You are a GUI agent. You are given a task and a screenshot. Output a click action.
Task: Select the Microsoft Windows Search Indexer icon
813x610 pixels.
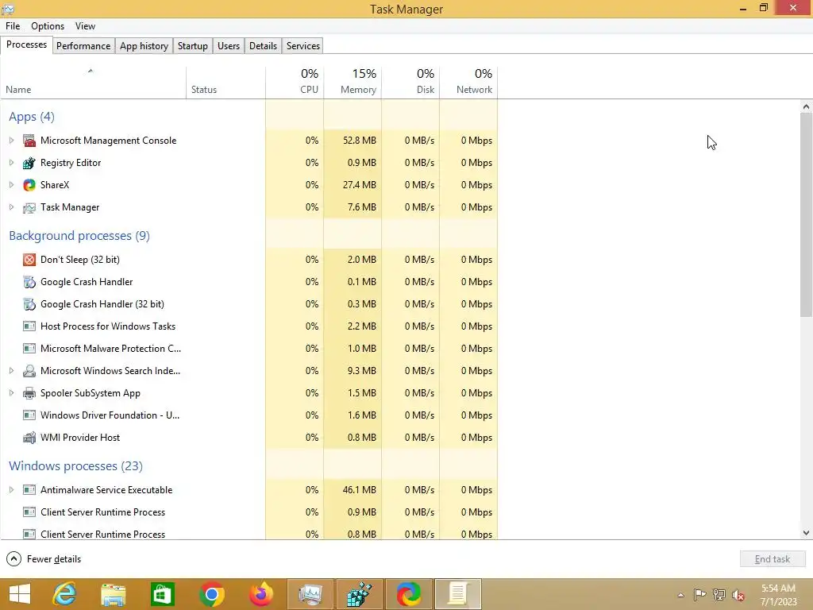tap(29, 372)
